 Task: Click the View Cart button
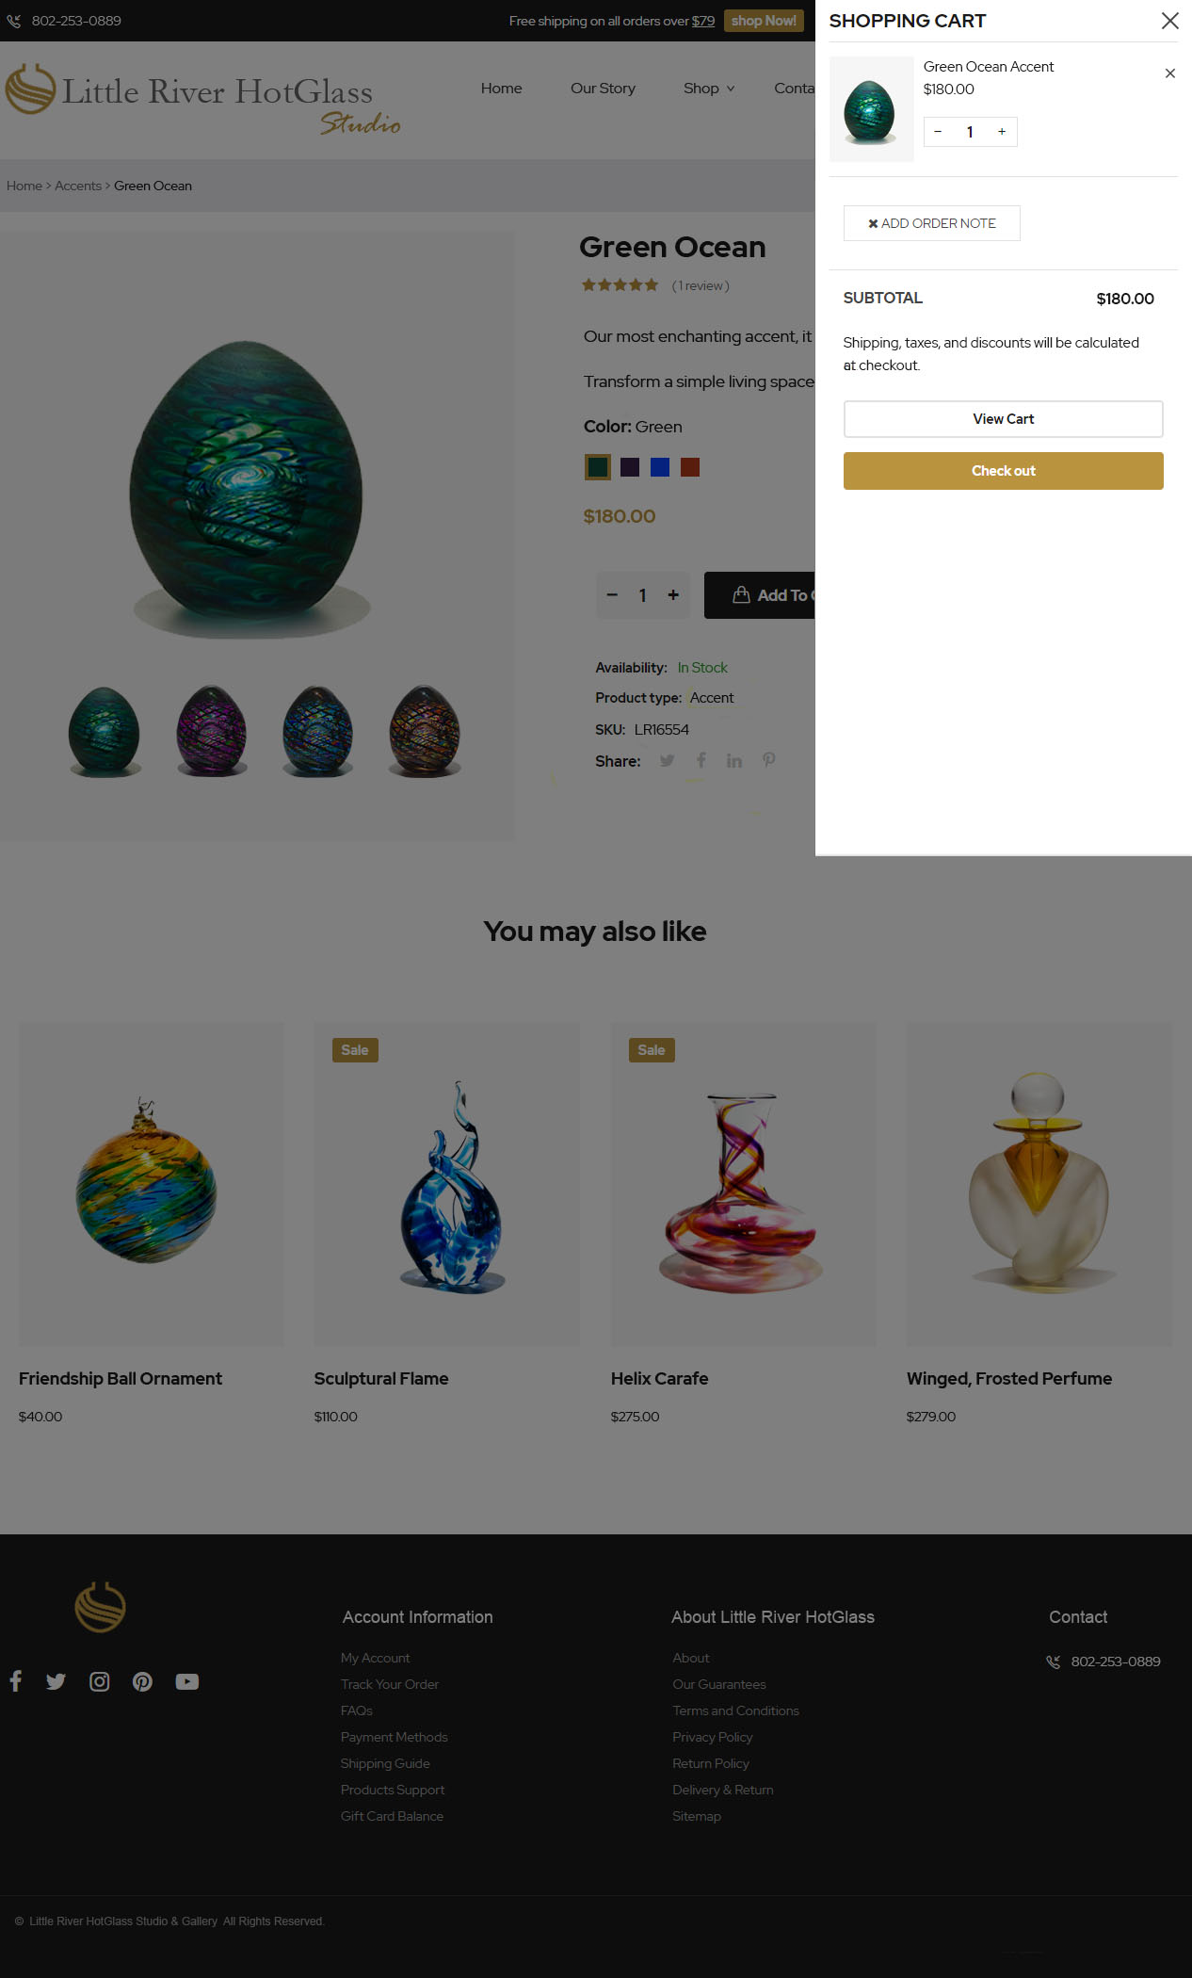point(1003,419)
